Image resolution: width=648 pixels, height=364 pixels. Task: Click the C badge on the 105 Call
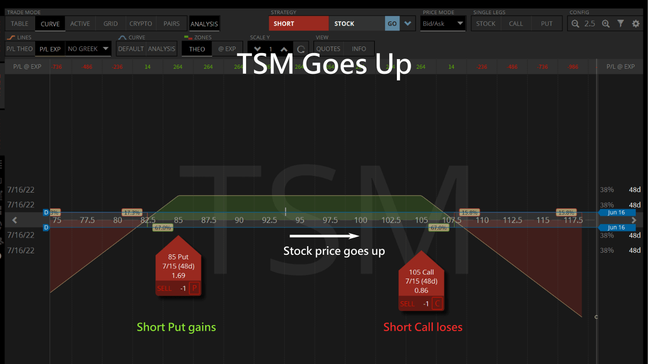(x=437, y=304)
